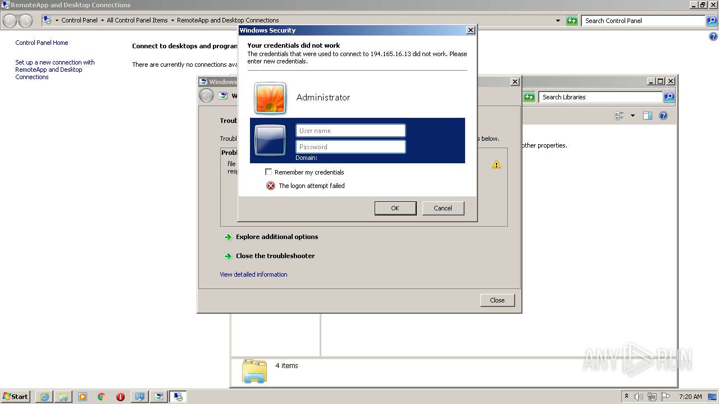Show hidden system tray icons
This screenshot has width=719, height=404.
626,396
